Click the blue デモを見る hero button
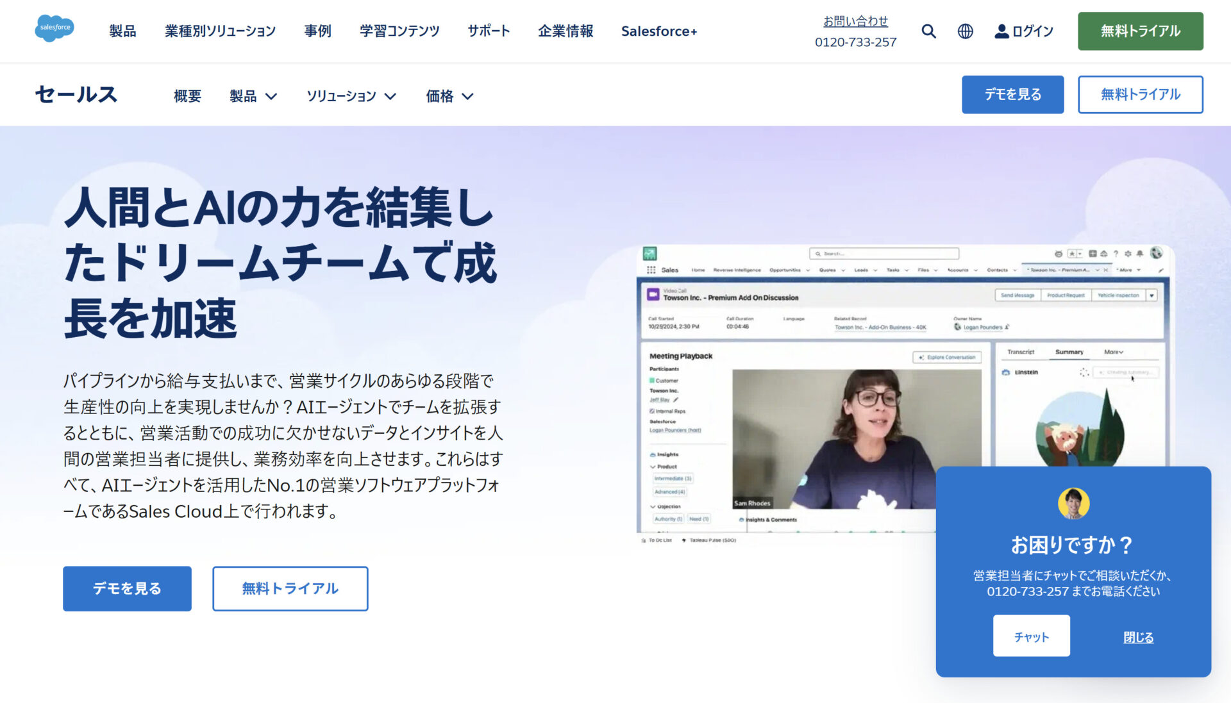 point(127,588)
